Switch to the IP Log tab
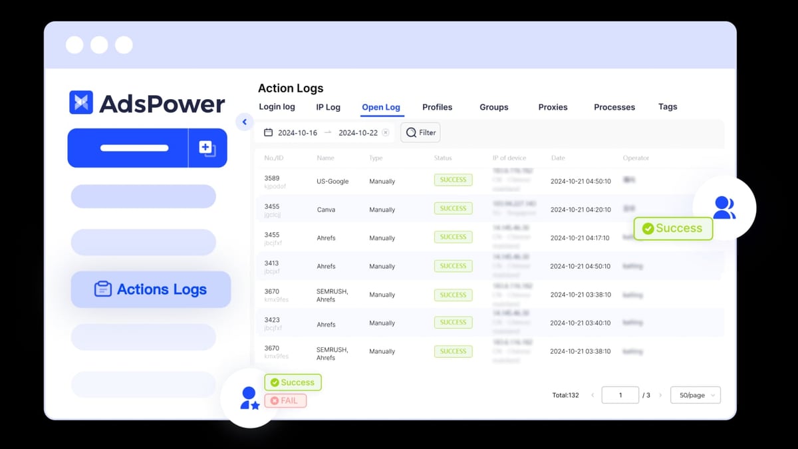Screen dimensions: 798x449 pos(328,106)
